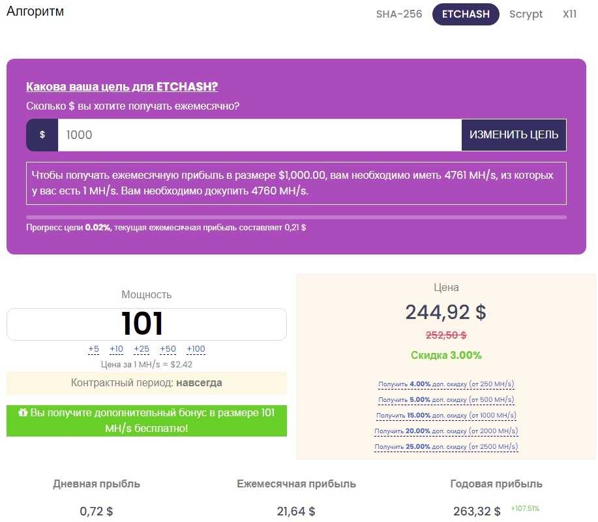
Task: Choose the Scrypt algorithm tab
Action: 526,14
